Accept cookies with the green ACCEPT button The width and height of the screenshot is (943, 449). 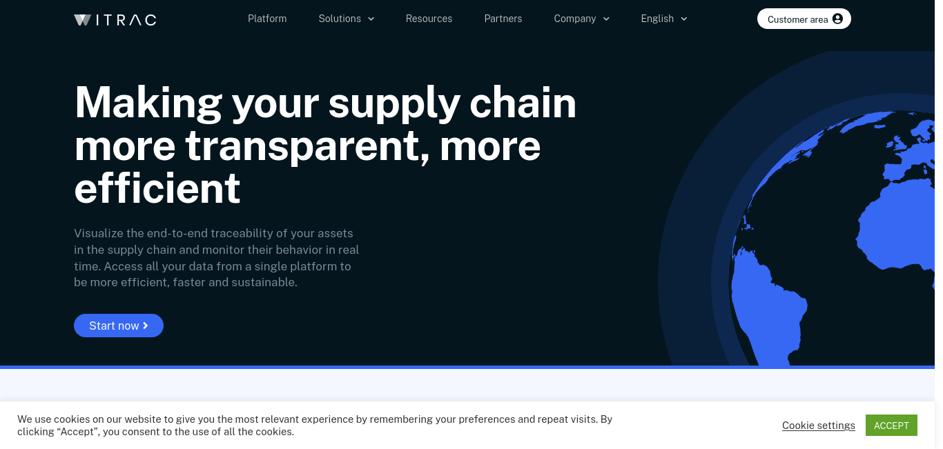[891, 425]
